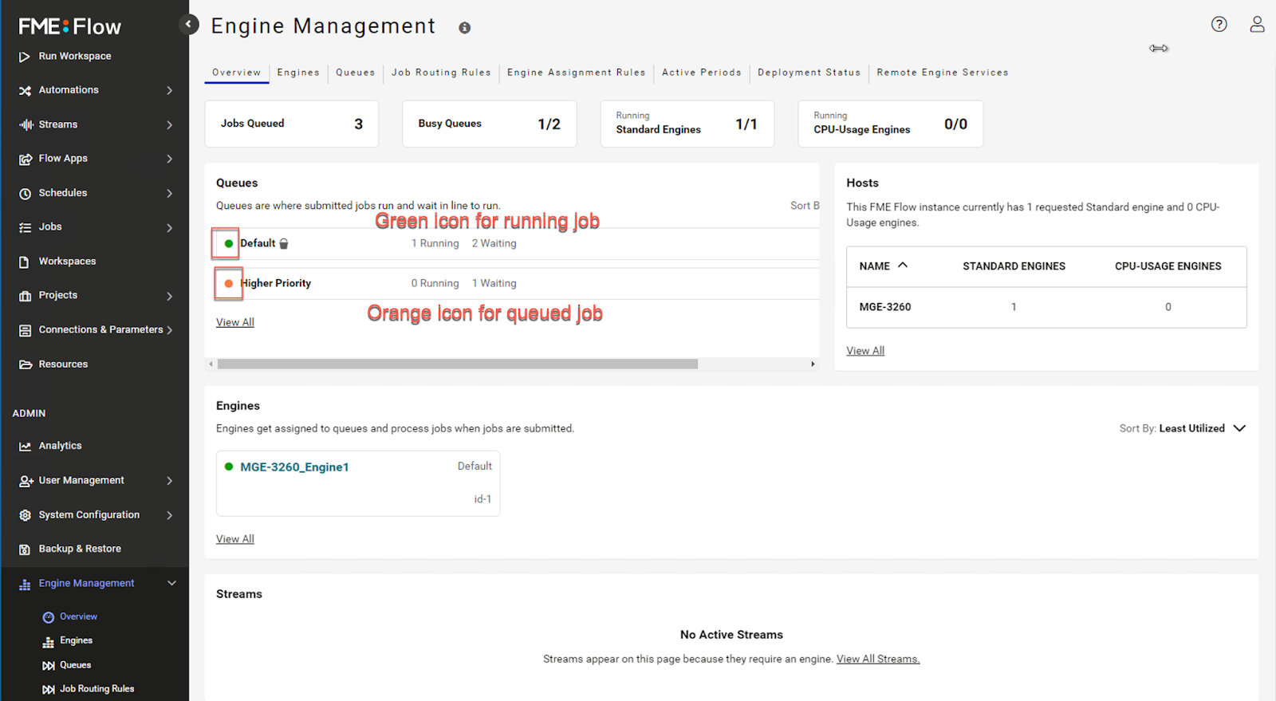Image resolution: width=1276 pixels, height=701 pixels.
Task: Click the System Configuration gear icon
Action: point(25,515)
